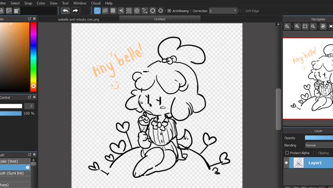333x188 pixels.
Task: Open the Snap menu
Action: pos(28,3)
